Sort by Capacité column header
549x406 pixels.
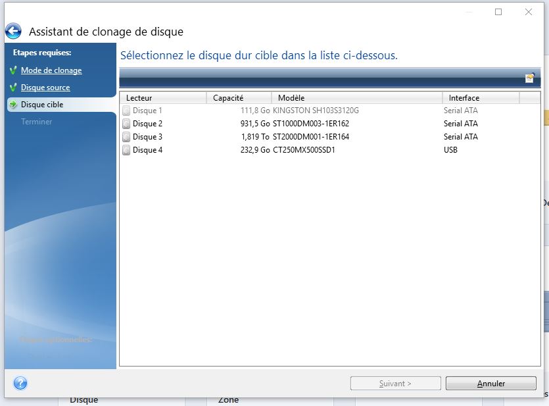[x=239, y=98]
